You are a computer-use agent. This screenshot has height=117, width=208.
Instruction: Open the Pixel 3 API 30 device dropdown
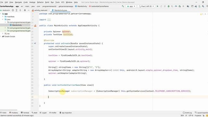click(146, 6)
